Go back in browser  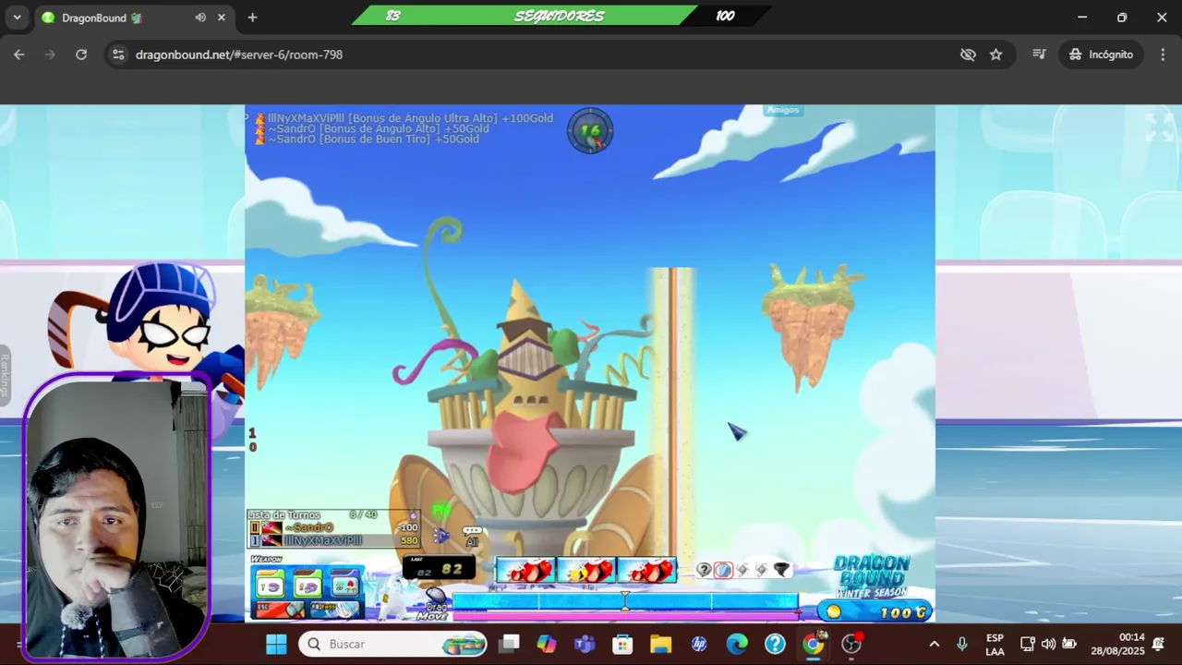click(x=19, y=54)
